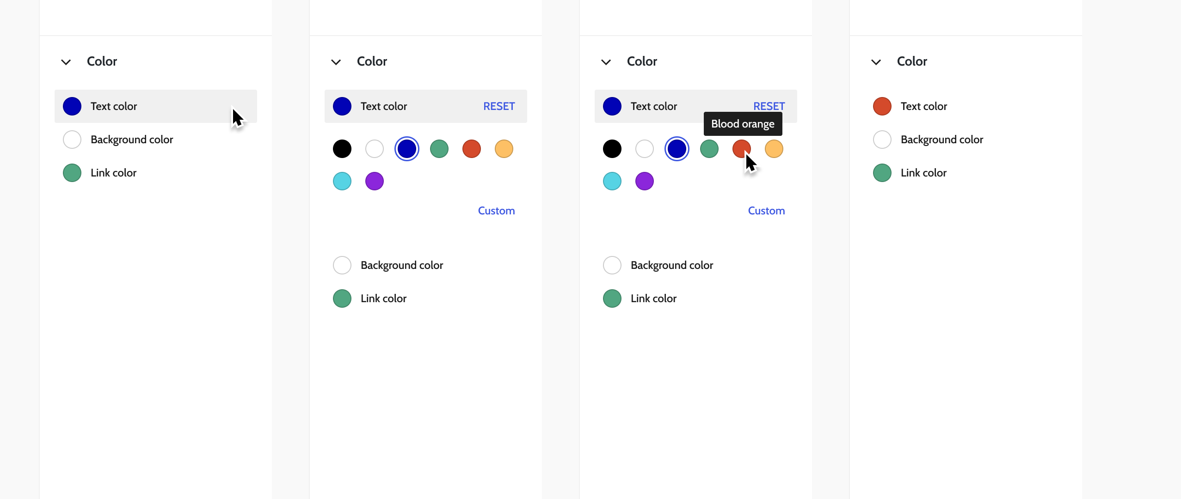Select the black color swatch
This screenshot has height=499, width=1181.
(x=342, y=149)
